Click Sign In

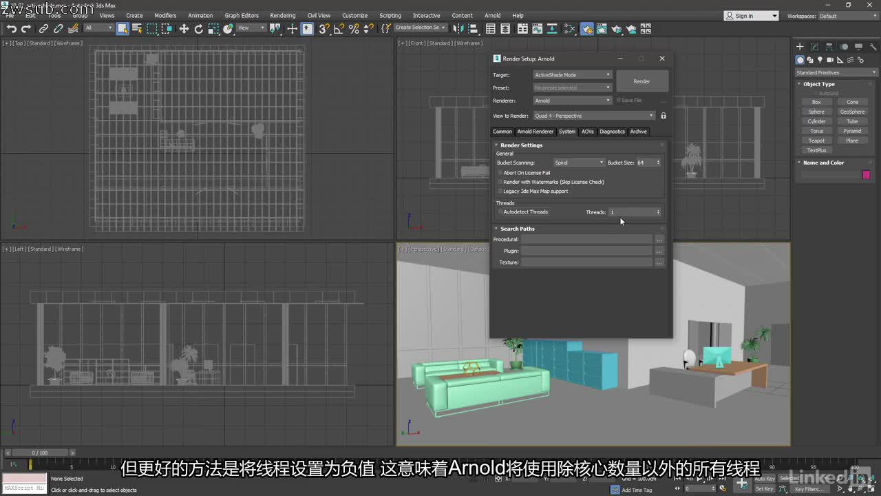pyautogui.click(x=744, y=16)
